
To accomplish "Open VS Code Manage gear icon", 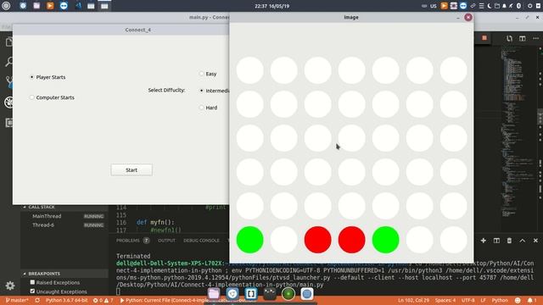I will (9, 286).
